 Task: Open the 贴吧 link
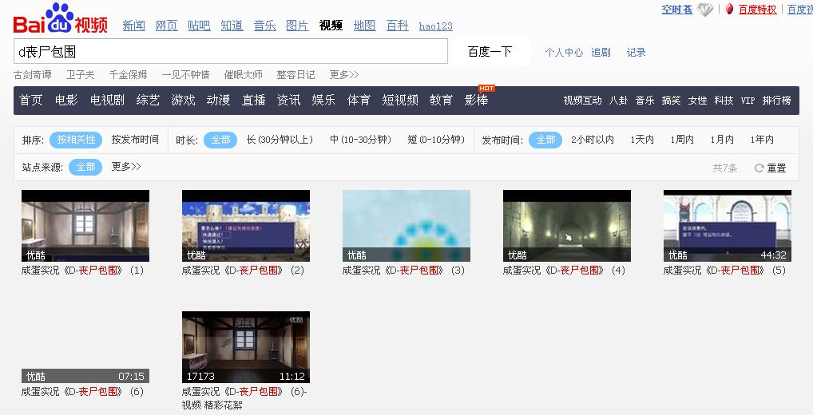click(199, 26)
